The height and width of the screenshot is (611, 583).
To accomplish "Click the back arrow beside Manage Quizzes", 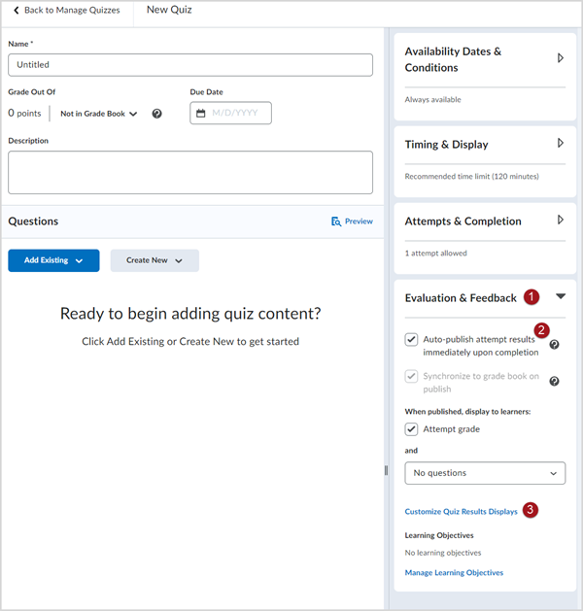I will coord(17,10).
